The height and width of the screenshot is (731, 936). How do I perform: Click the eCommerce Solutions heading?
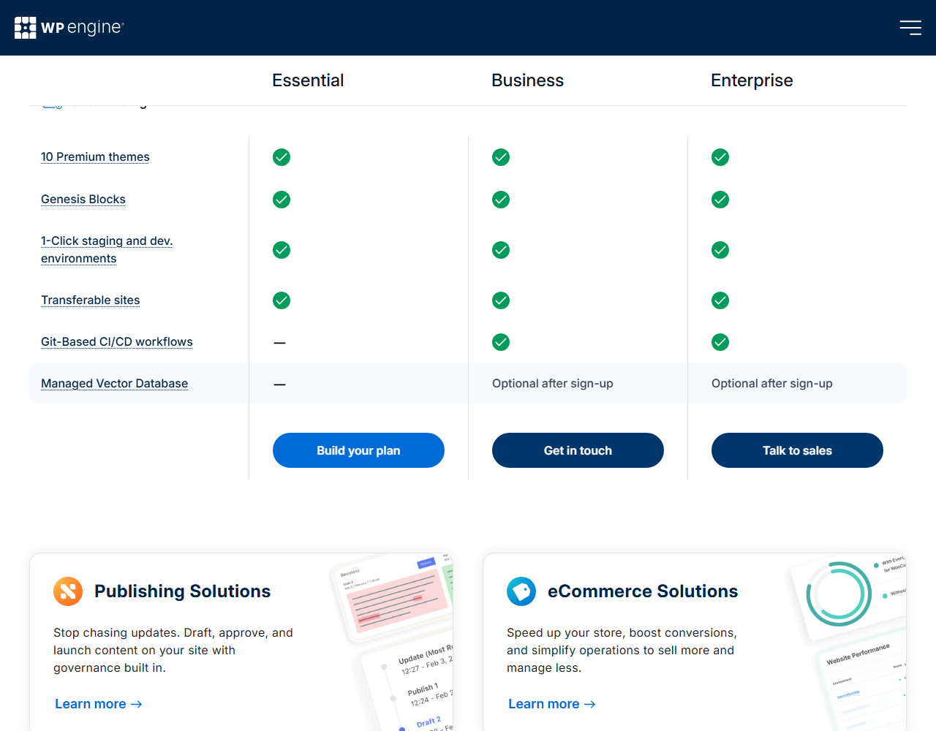(x=643, y=591)
